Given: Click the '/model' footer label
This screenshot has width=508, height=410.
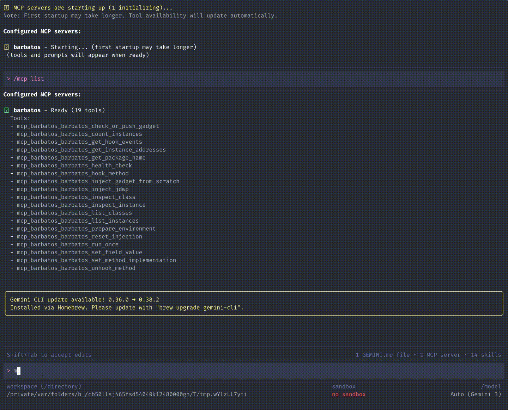Looking at the screenshot, I should 491,386.
